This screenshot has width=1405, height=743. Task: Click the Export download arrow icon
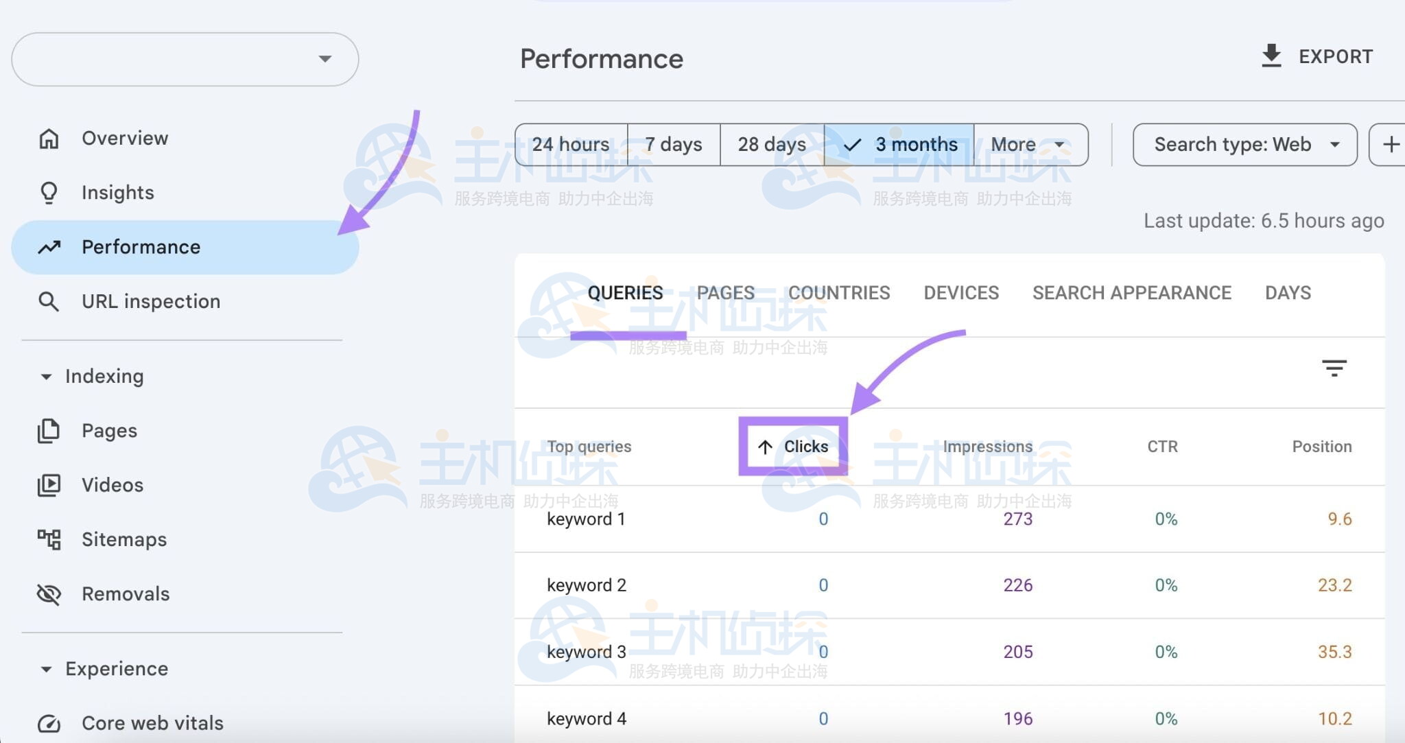(x=1271, y=56)
